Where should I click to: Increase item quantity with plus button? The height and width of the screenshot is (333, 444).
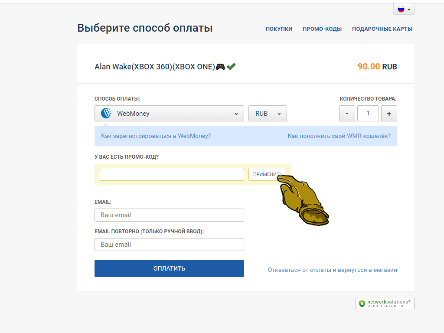(x=389, y=114)
